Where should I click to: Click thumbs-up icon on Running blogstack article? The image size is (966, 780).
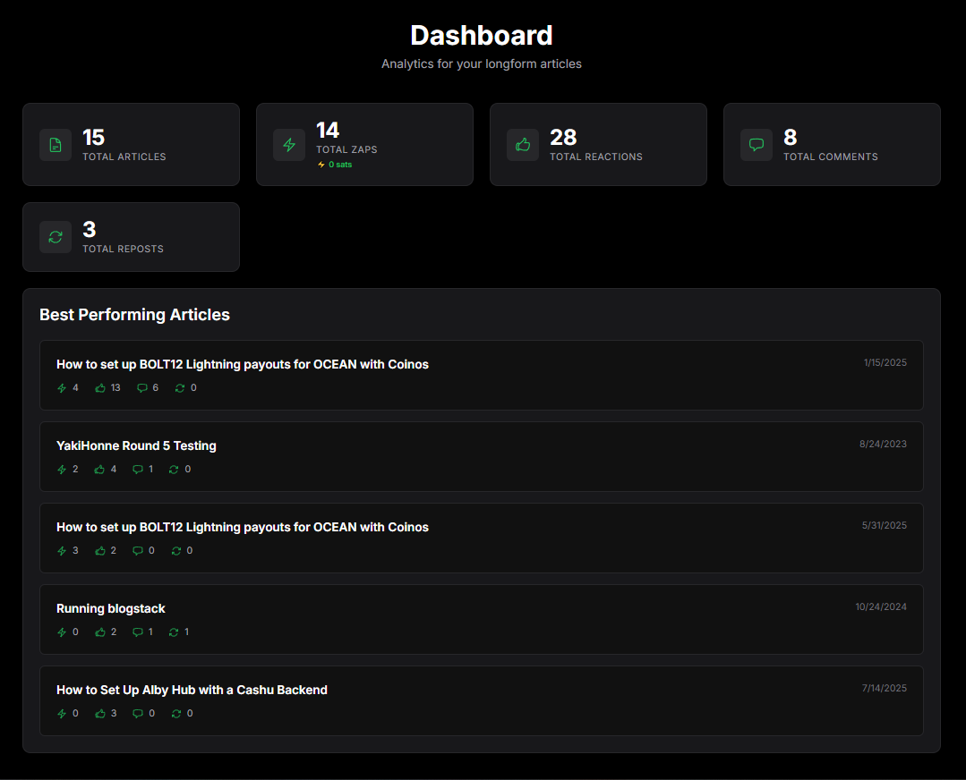(99, 632)
